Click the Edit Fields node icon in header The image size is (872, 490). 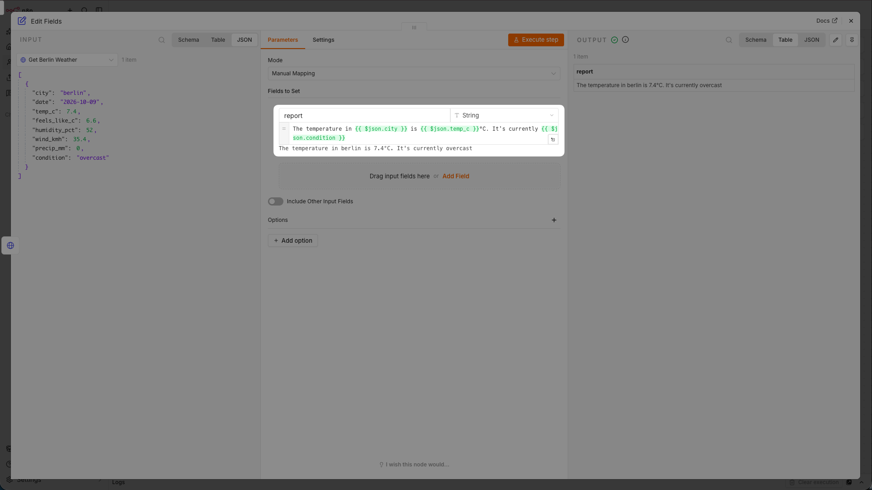[x=22, y=21]
